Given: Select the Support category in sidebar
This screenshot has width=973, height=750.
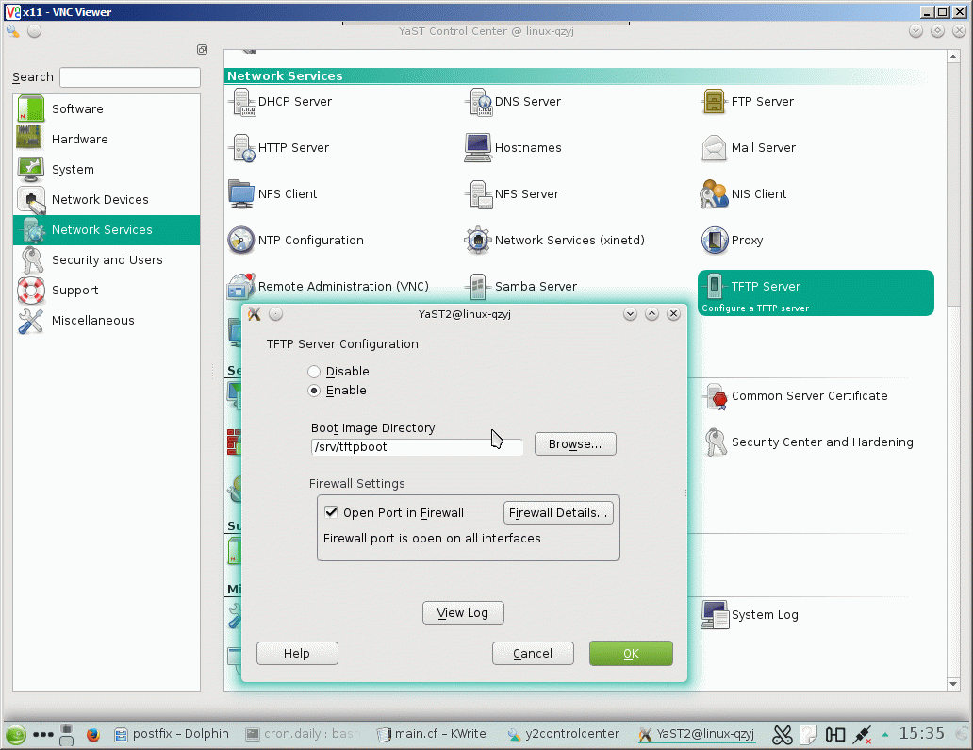Looking at the screenshot, I should coord(107,290).
